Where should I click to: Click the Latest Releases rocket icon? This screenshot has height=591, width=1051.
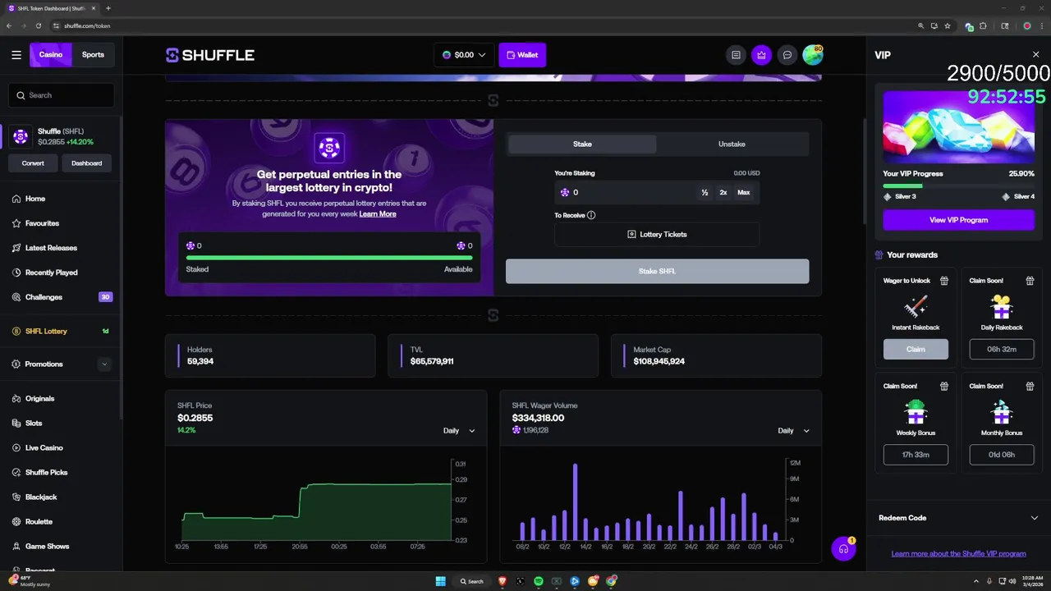[16, 248]
